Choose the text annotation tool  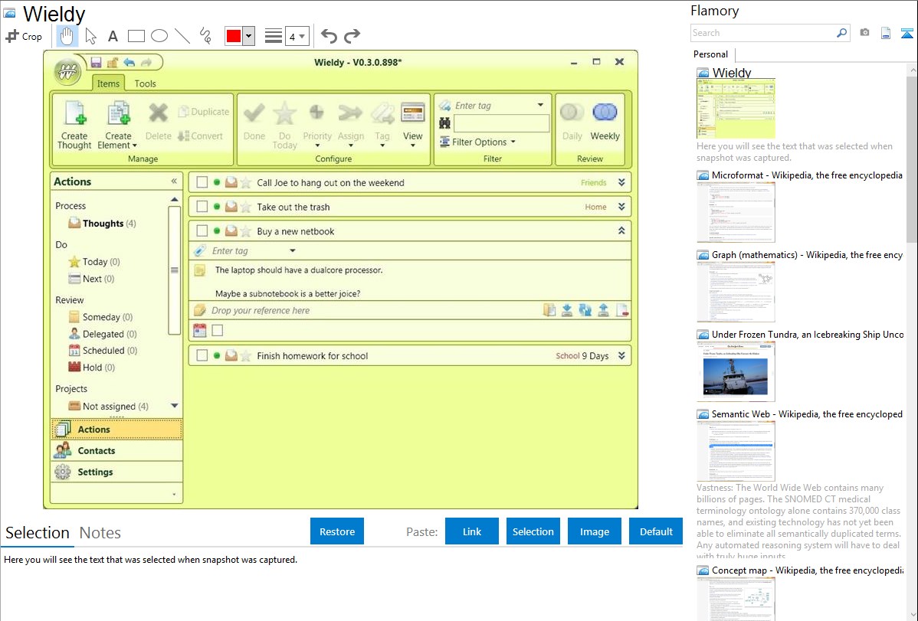[x=113, y=36]
